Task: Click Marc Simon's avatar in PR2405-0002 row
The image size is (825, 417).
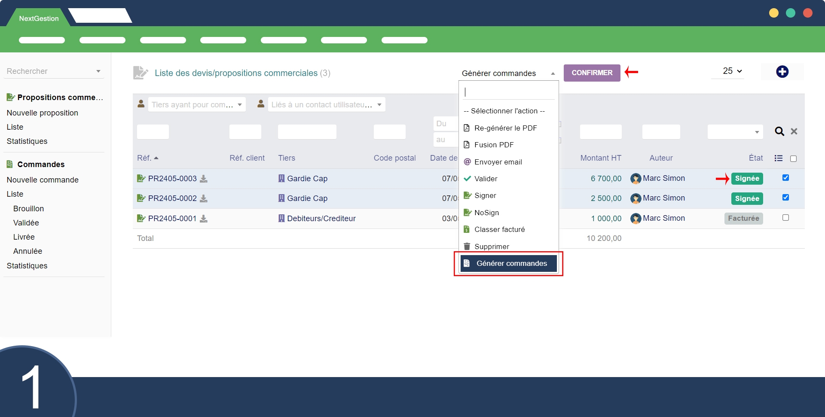Action: click(636, 198)
